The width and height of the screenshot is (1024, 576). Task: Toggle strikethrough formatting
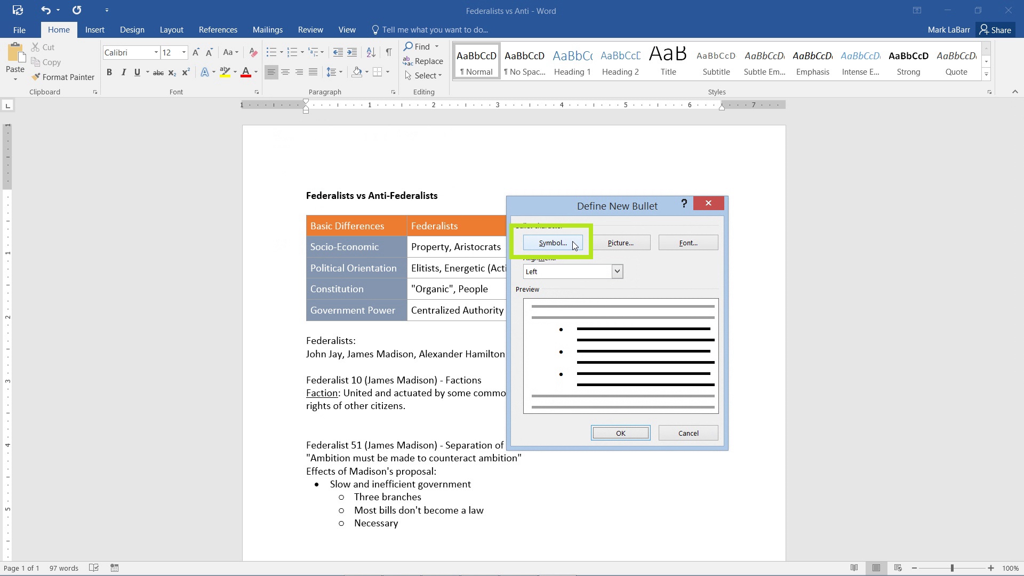click(x=158, y=72)
